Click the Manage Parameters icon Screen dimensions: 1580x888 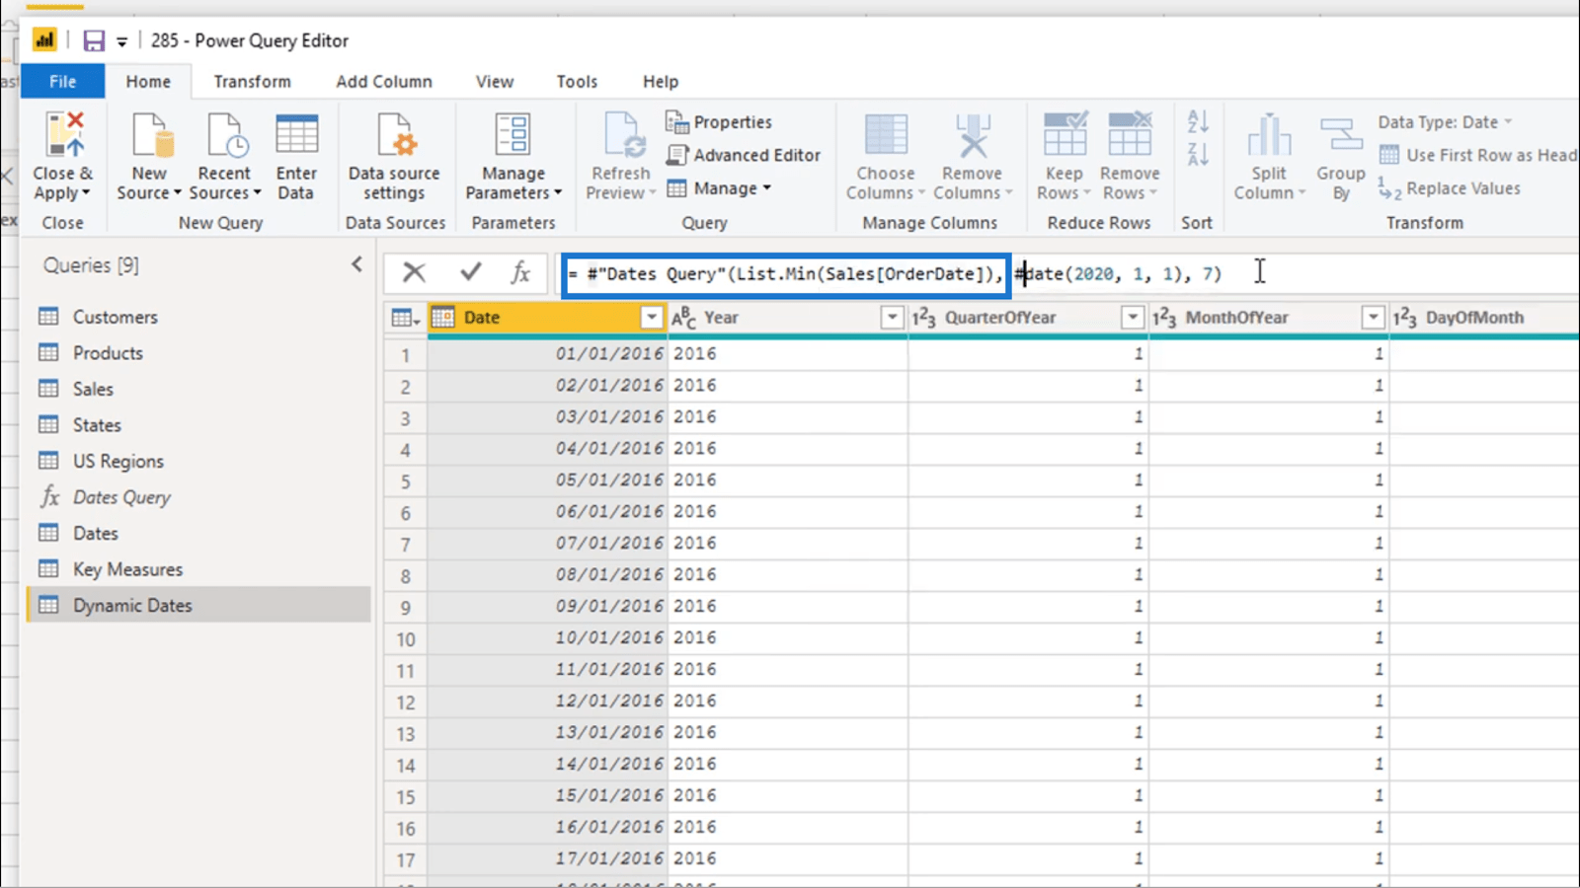[513, 135]
